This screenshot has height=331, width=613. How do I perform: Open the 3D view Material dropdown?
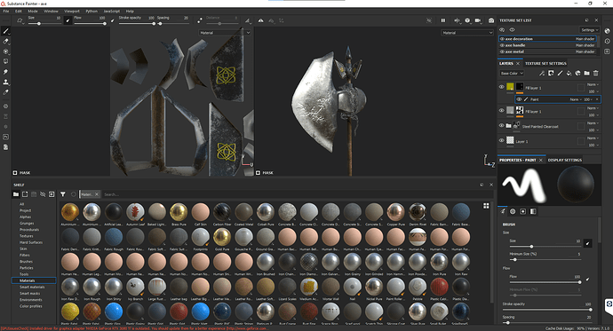[x=467, y=33]
